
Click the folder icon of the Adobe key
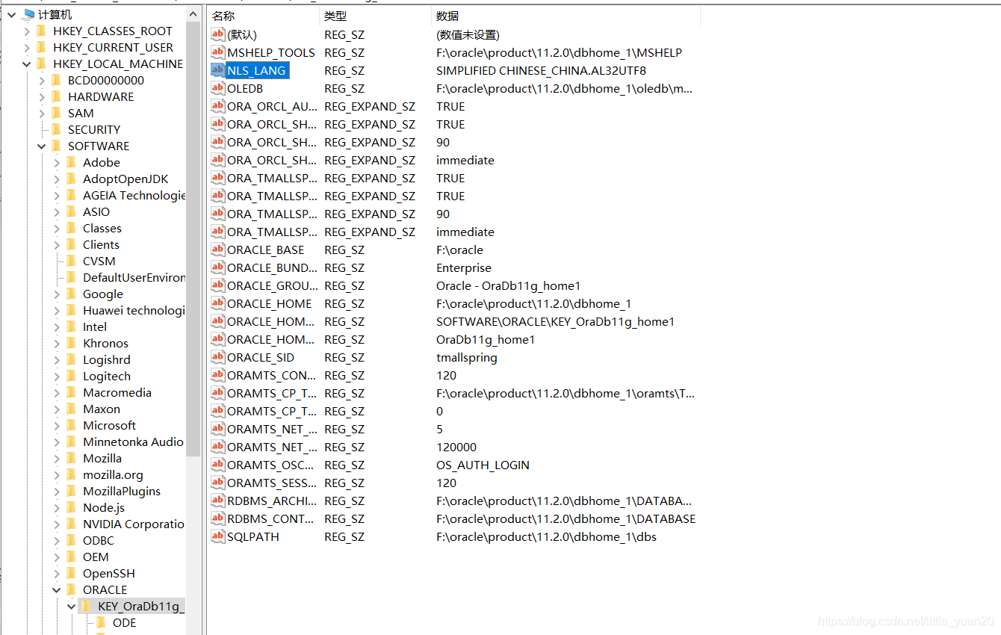point(72,162)
